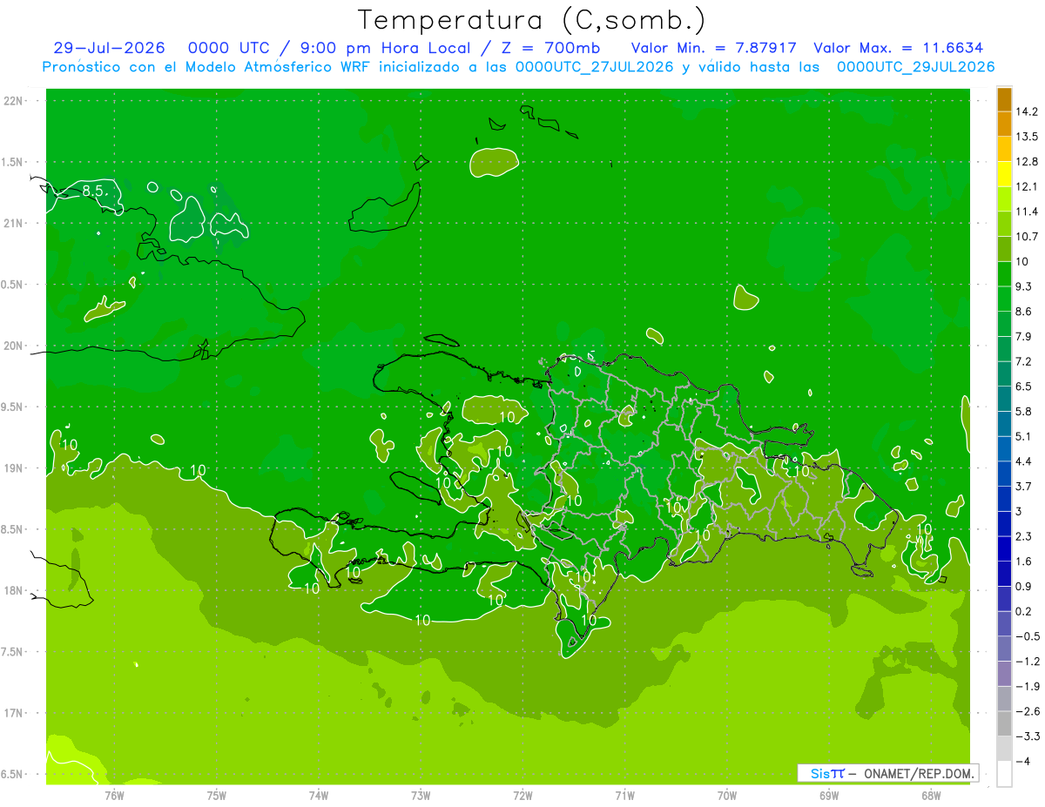Click legend value "-2.6"
Image resolution: width=1045 pixels, height=807 pixels.
pyautogui.click(x=1027, y=711)
